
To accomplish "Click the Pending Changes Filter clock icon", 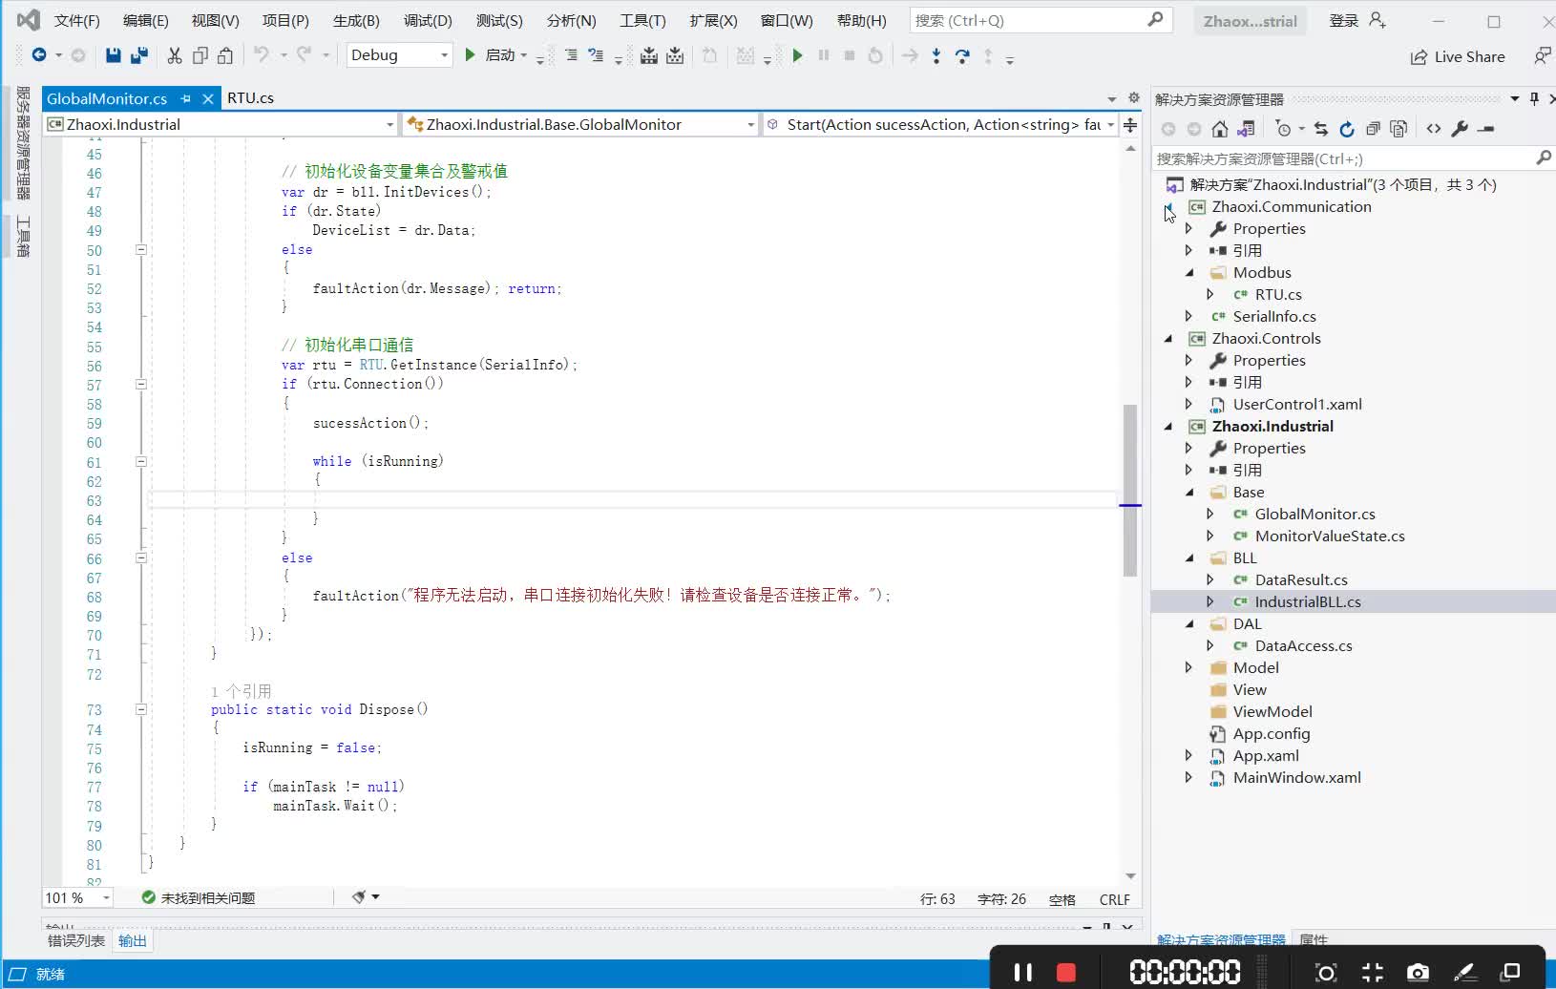I will tap(1284, 129).
